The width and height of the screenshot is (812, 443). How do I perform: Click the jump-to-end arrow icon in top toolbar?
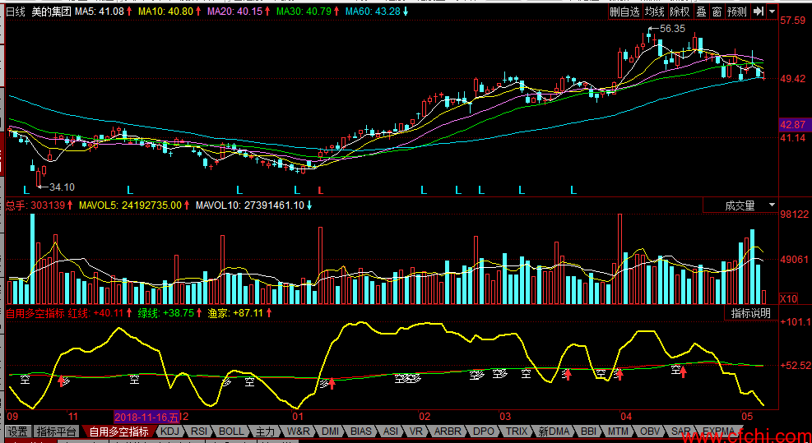point(759,12)
